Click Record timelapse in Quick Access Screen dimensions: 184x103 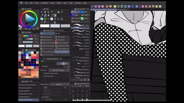pyautogui.click(x=62, y=43)
